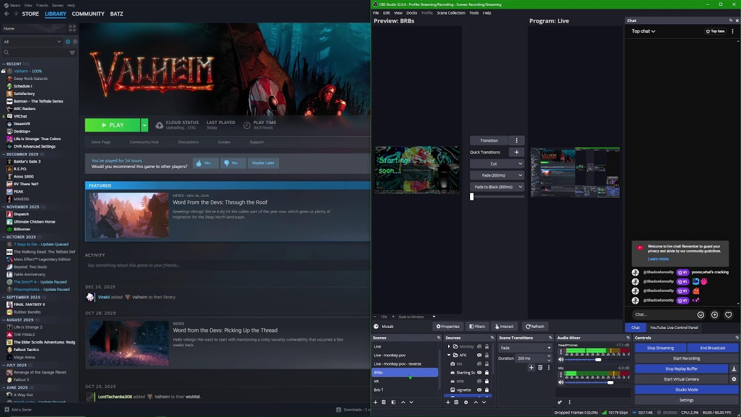Image resolution: width=741 pixels, height=417 pixels.
Task: Open YouTube chat three-dot menu
Action: 732,31
